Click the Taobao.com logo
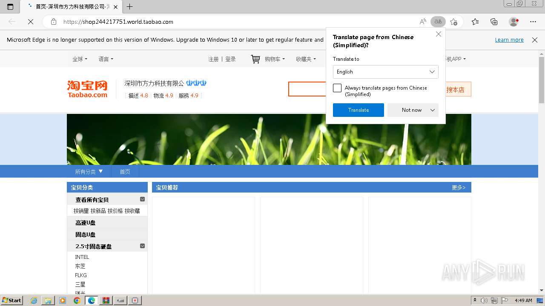The height and width of the screenshot is (306, 545). tap(87, 89)
